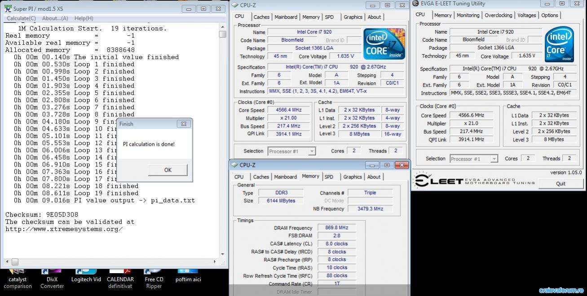The height and width of the screenshot is (296, 587).
Task: Open Logitech Vid desktop shortcut
Action: [x=86, y=275]
